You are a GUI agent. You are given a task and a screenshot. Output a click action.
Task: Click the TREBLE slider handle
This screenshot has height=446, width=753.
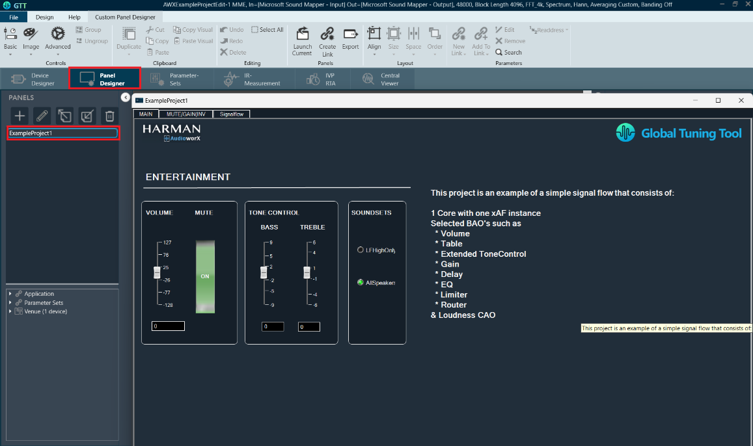pos(307,272)
